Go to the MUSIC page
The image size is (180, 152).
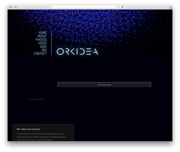[x=42, y=36]
